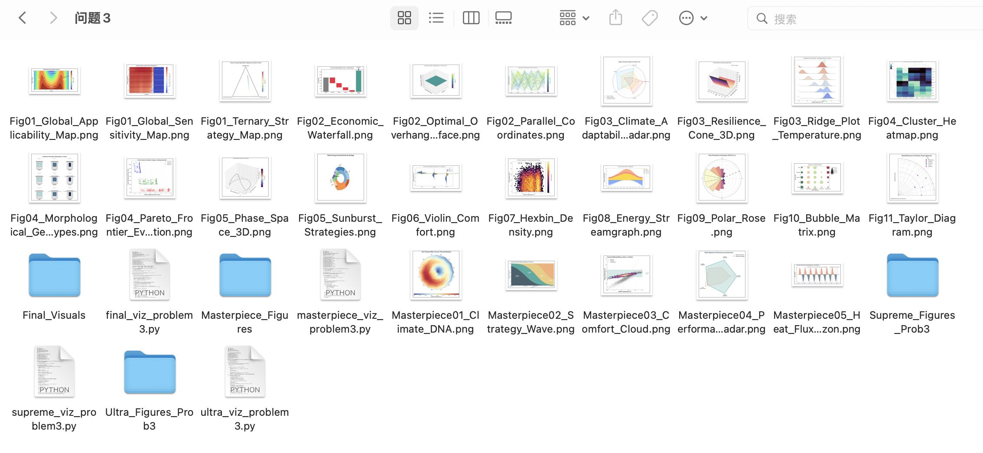Select Fig02_Parallel_Coordinates.png file icon
Screen dimensions: 983x453
click(x=531, y=81)
